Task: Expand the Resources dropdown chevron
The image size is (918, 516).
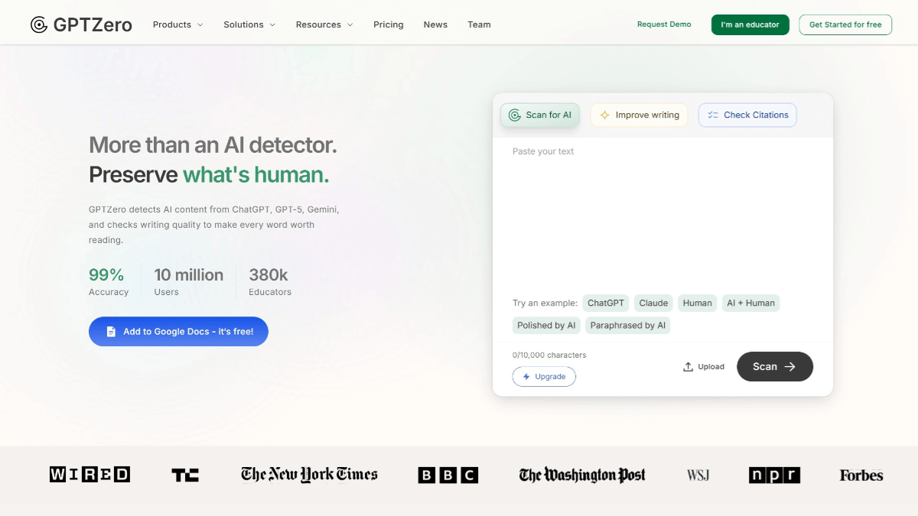Action: click(x=350, y=25)
